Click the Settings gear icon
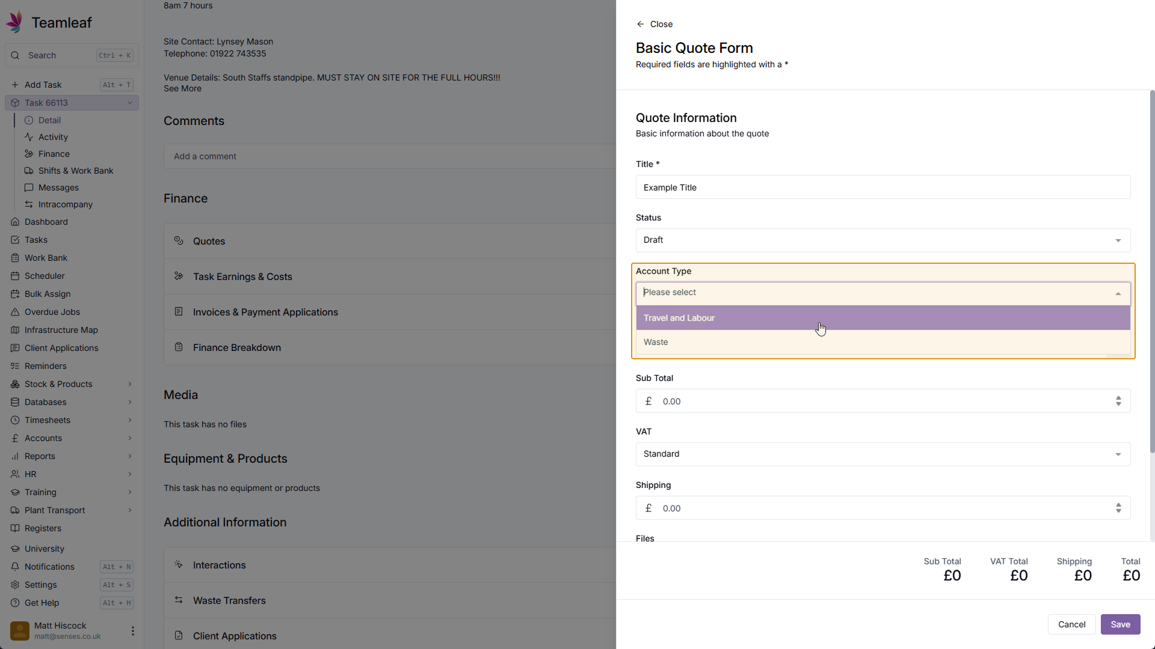 (x=15, y=585)
